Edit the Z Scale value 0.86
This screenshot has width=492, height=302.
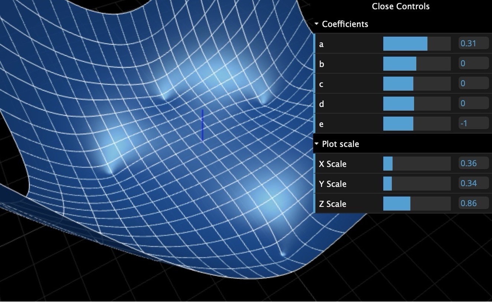[x=473, y=203]
